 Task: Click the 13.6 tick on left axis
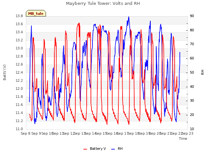[x=19, y=24]
